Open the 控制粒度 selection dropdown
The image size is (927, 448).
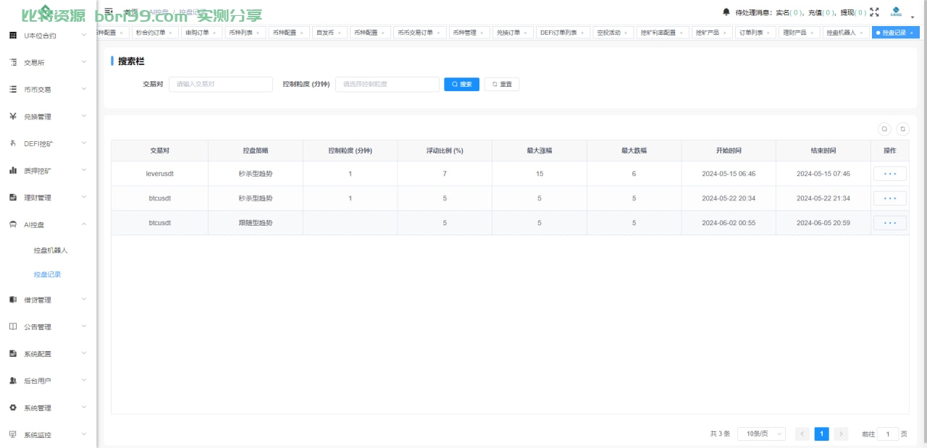(x=387, y=84)
